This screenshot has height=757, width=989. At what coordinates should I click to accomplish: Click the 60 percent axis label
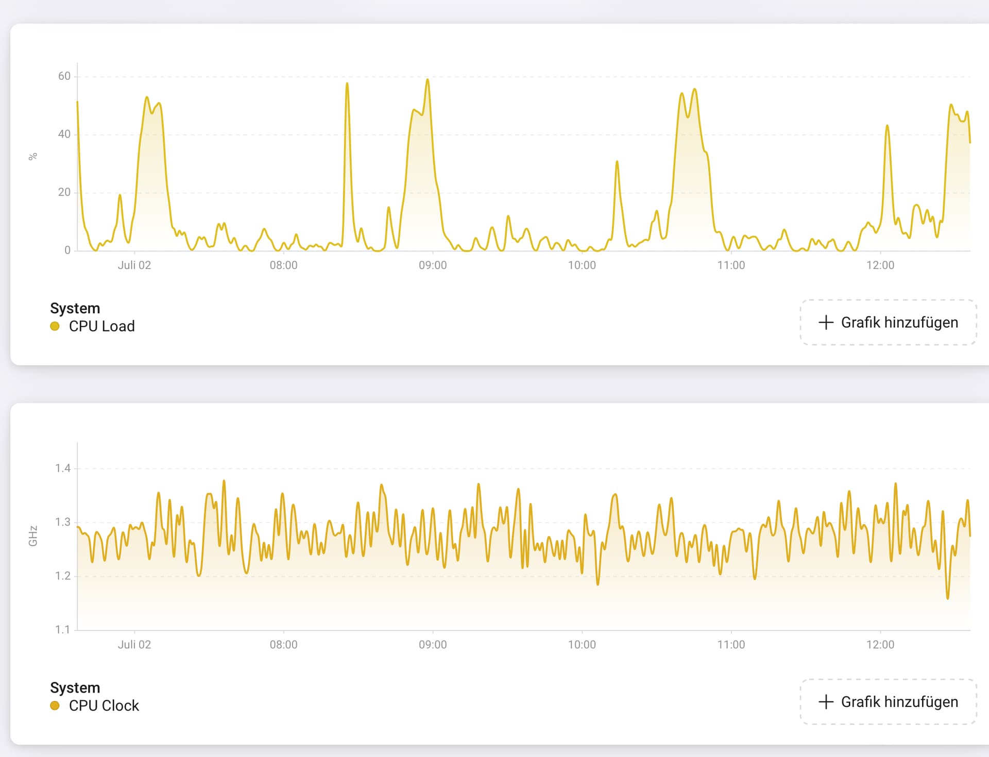click(x=64, y=76)
